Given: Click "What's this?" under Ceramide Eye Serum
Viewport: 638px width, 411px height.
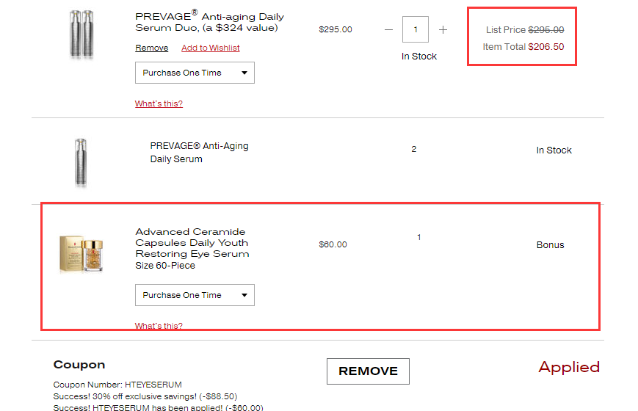Looking at the screenshot, I should (159, 326).
